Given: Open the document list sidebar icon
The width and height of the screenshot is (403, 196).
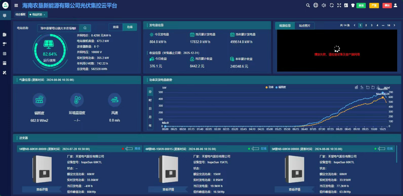Looking at the screenshot, I should [4, 35].
